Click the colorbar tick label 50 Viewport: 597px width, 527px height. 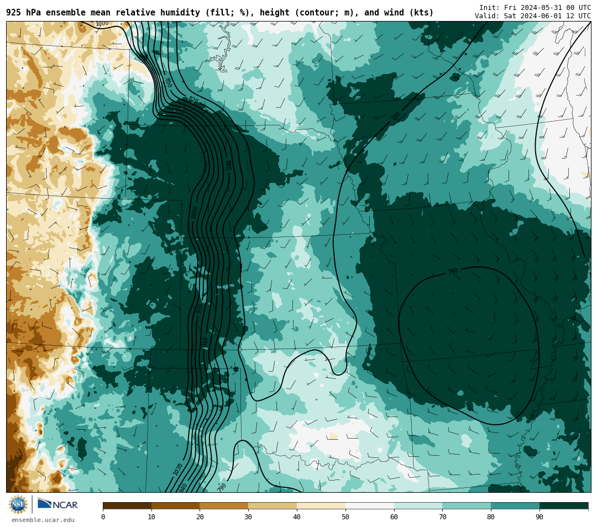point(345,517)
